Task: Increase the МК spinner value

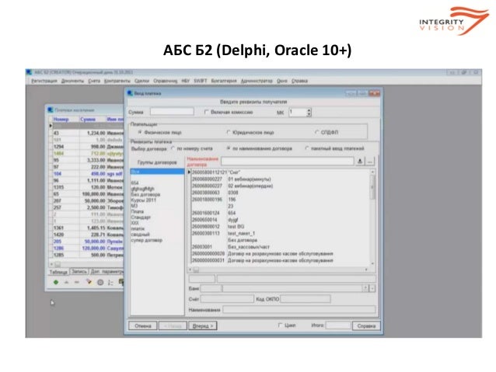Action: tap(309, 110)
